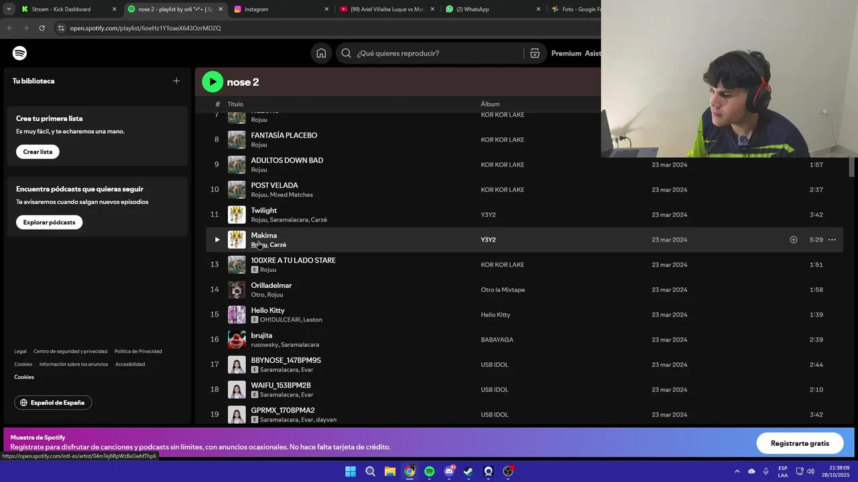
Task: Click the microphone tray icon
Action: point(765,471)
